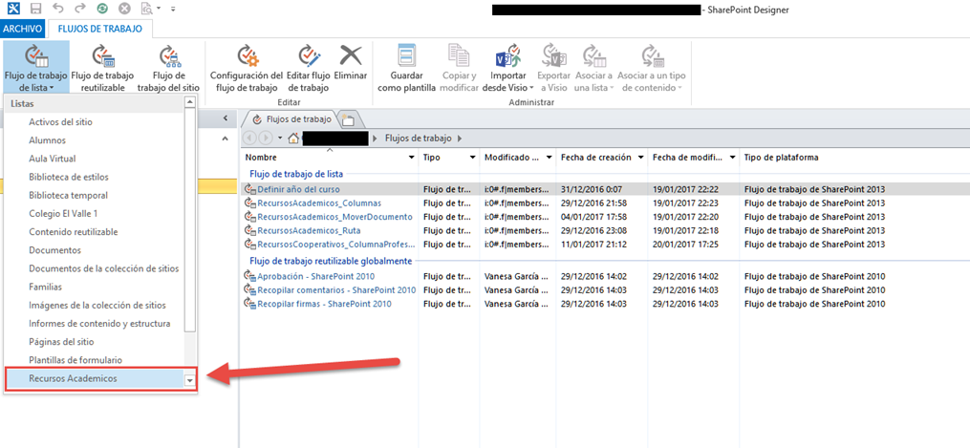Click the Stop icon in quick access toolbar
This screenshot has height=448, width=970.
point(124,10)
